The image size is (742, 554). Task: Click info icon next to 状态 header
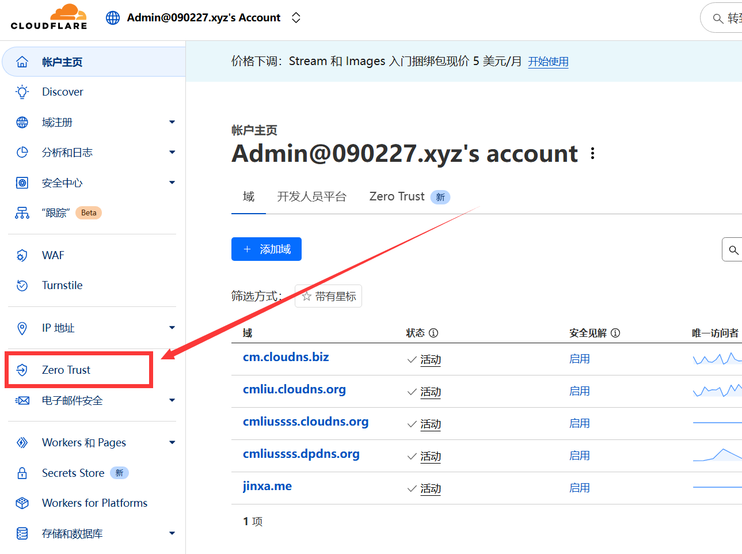coord(433,333)
